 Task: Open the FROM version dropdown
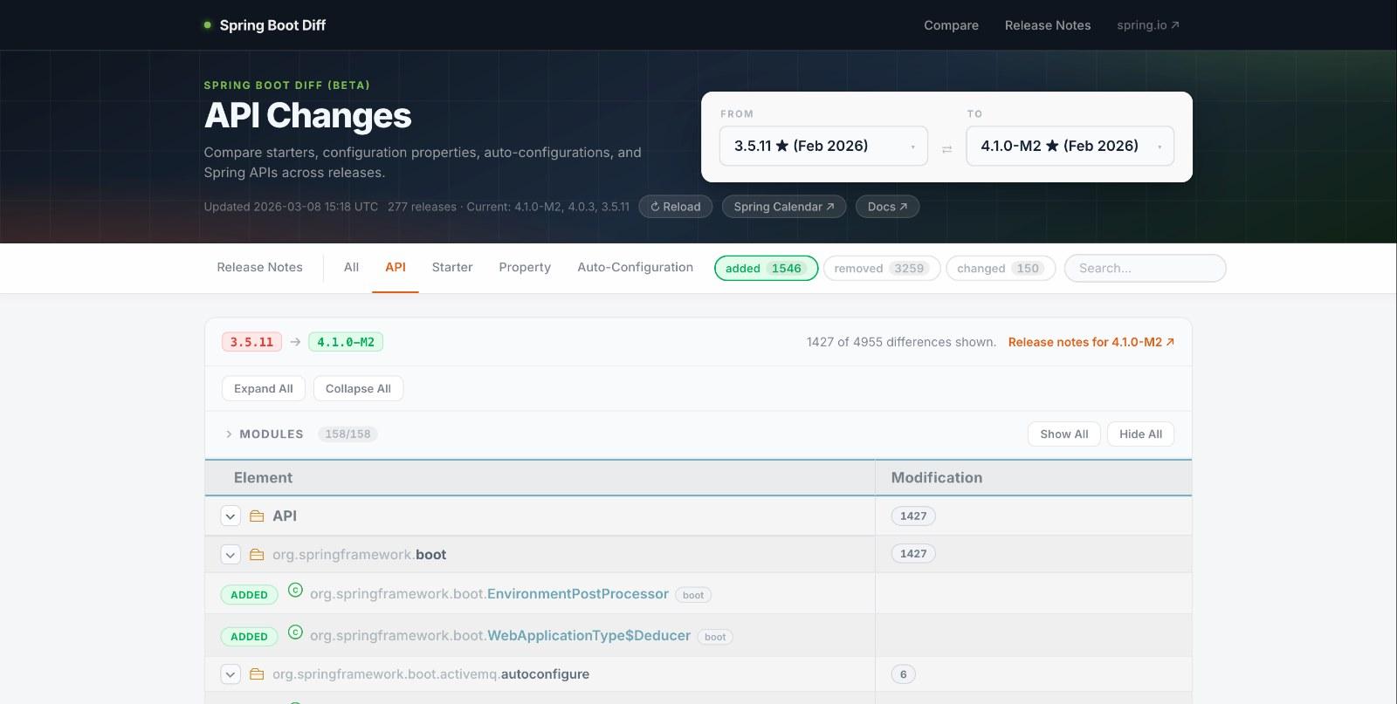tap(822, 146)
